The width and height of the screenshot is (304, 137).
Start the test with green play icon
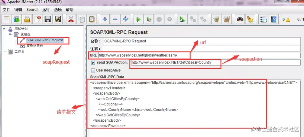(138, 19)
